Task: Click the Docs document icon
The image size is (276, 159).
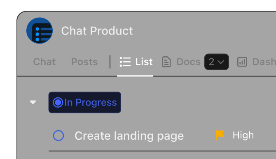Action: pos(166,62)
